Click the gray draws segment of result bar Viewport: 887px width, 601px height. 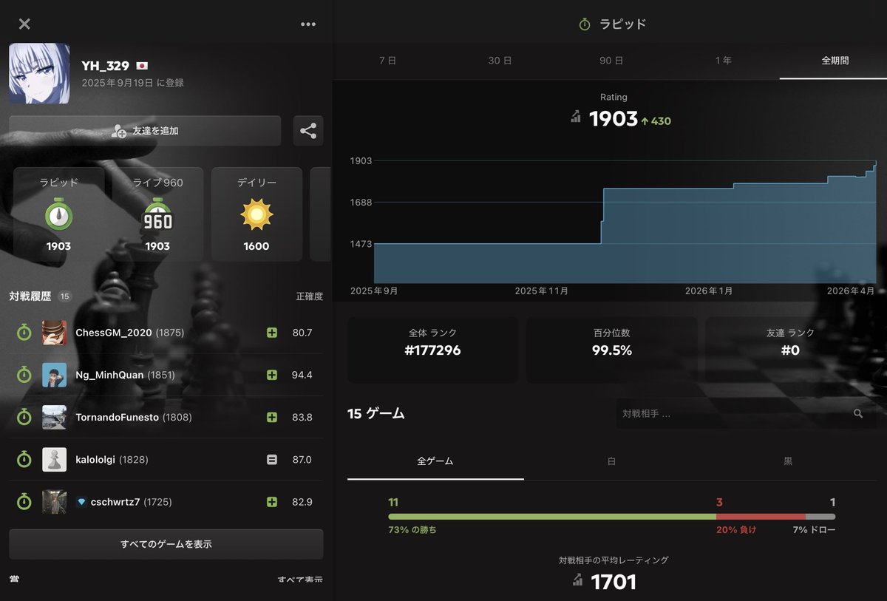coord(820,517)
